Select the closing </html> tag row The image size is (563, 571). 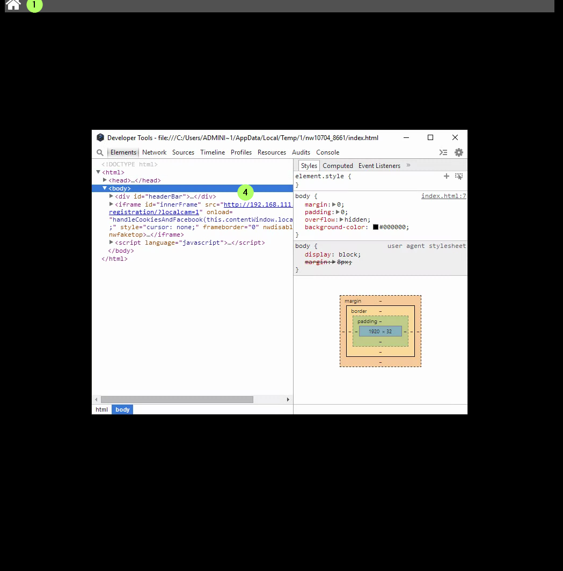click(x=114, y=259)
